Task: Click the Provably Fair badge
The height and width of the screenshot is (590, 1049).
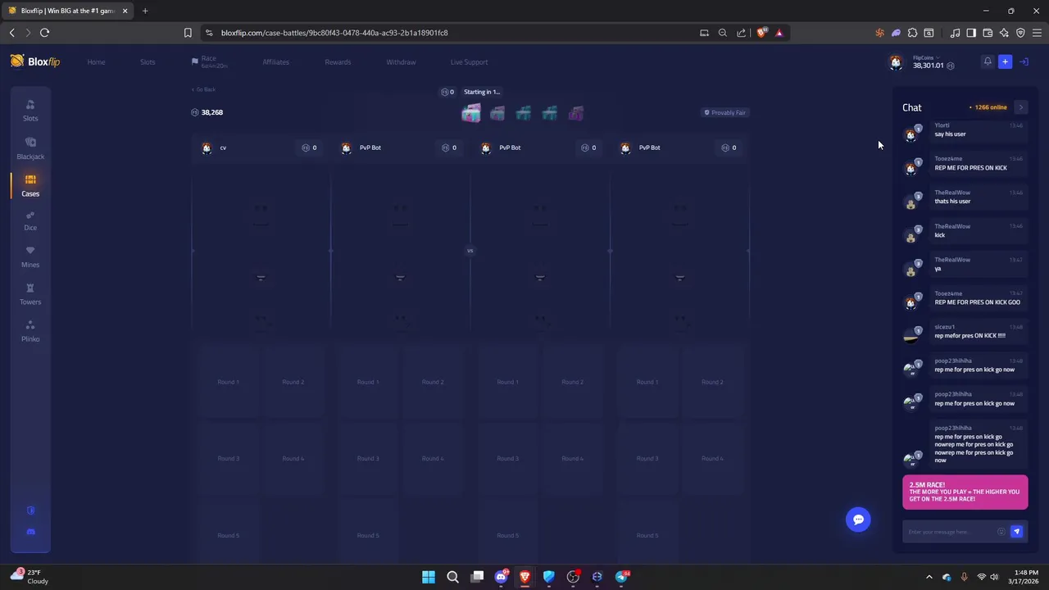Action: tap(724, 112)
